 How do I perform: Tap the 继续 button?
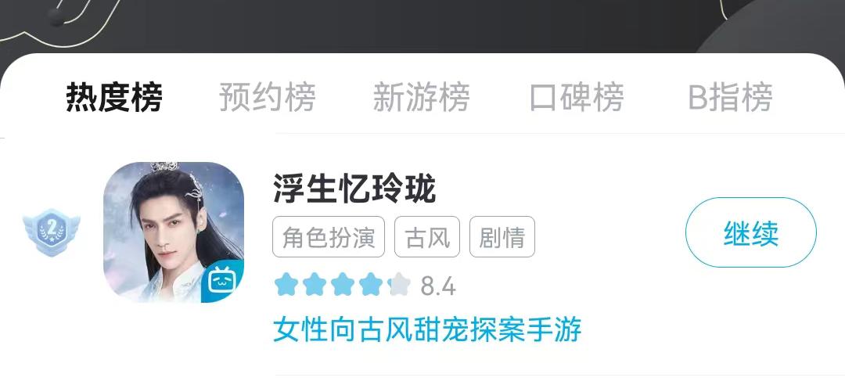(x=750, y=232)
